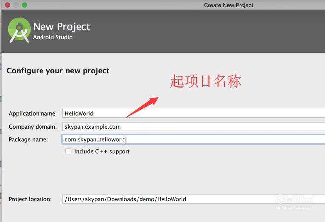Click the "Application name:" label
Screen dimensions: 325x222
33,114
